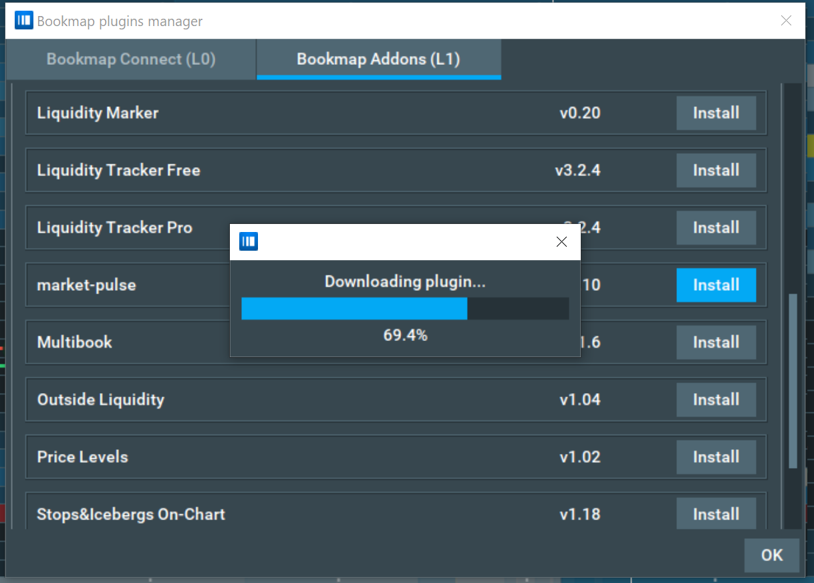Screen dimensions: 814x583
Task: Click the addons list scrollbar thumb
Action: 793,380
